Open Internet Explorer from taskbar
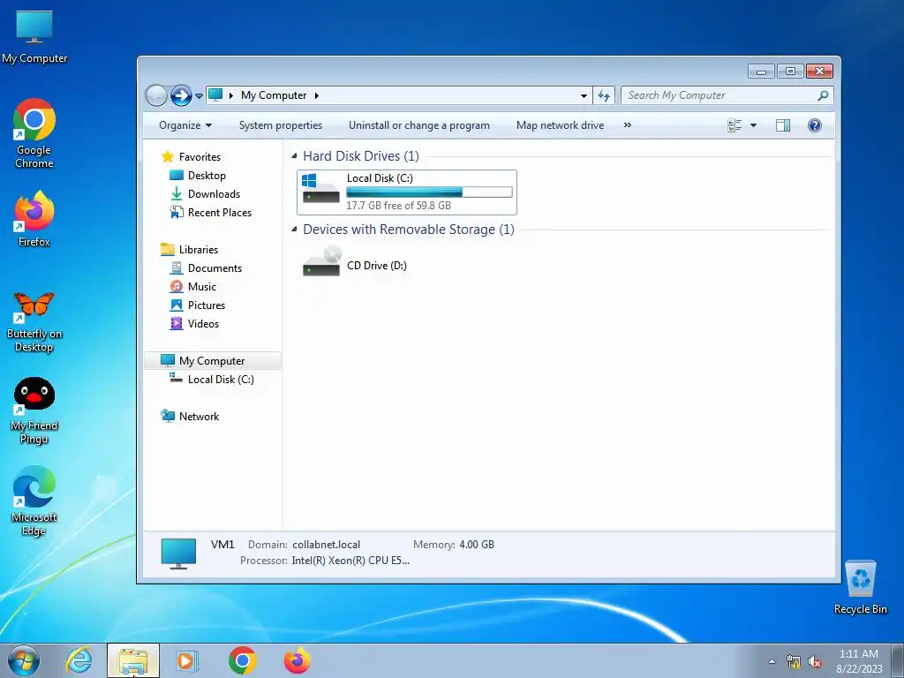 point(79,660)
